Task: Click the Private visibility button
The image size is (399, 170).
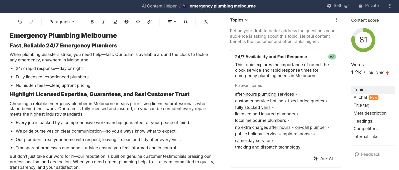Action: click(x=369, y=6)
